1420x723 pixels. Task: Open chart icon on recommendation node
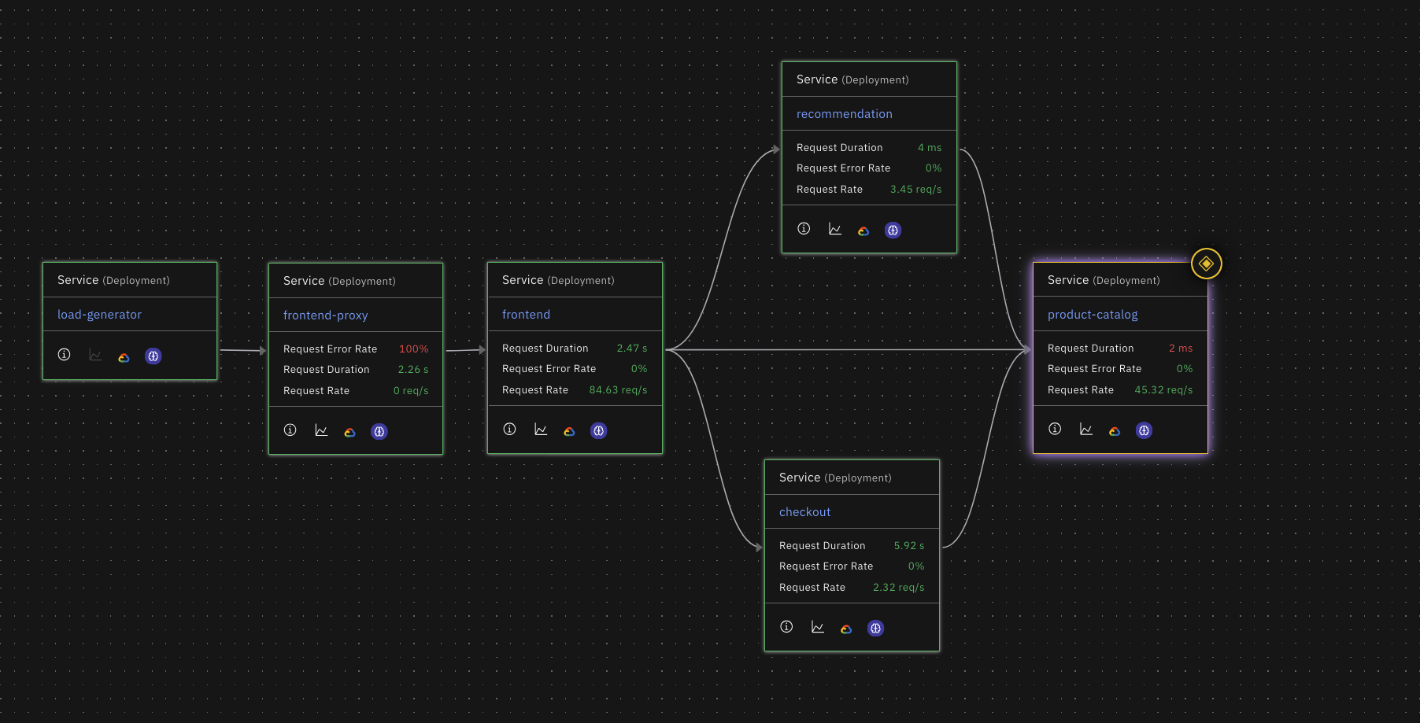point(835,230)
